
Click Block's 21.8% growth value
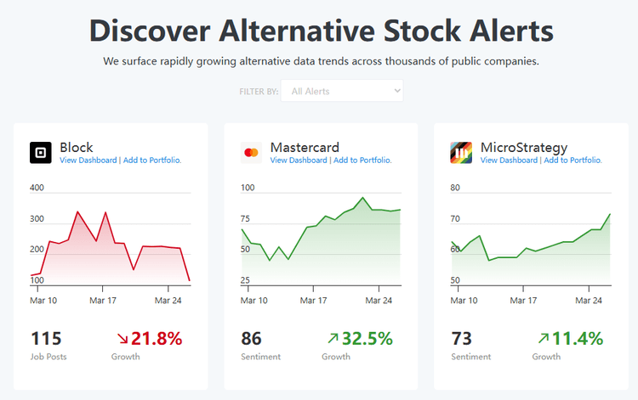(157, 339)
